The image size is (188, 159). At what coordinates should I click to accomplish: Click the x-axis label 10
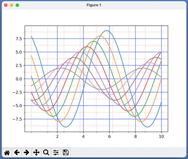point(161,136)
